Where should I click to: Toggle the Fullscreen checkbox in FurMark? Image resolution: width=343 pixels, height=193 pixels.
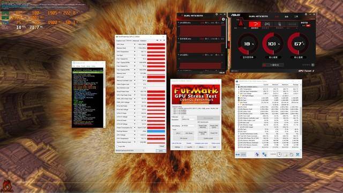tap(183, 117)
